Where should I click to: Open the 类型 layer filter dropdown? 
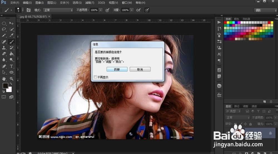point(233,111)
